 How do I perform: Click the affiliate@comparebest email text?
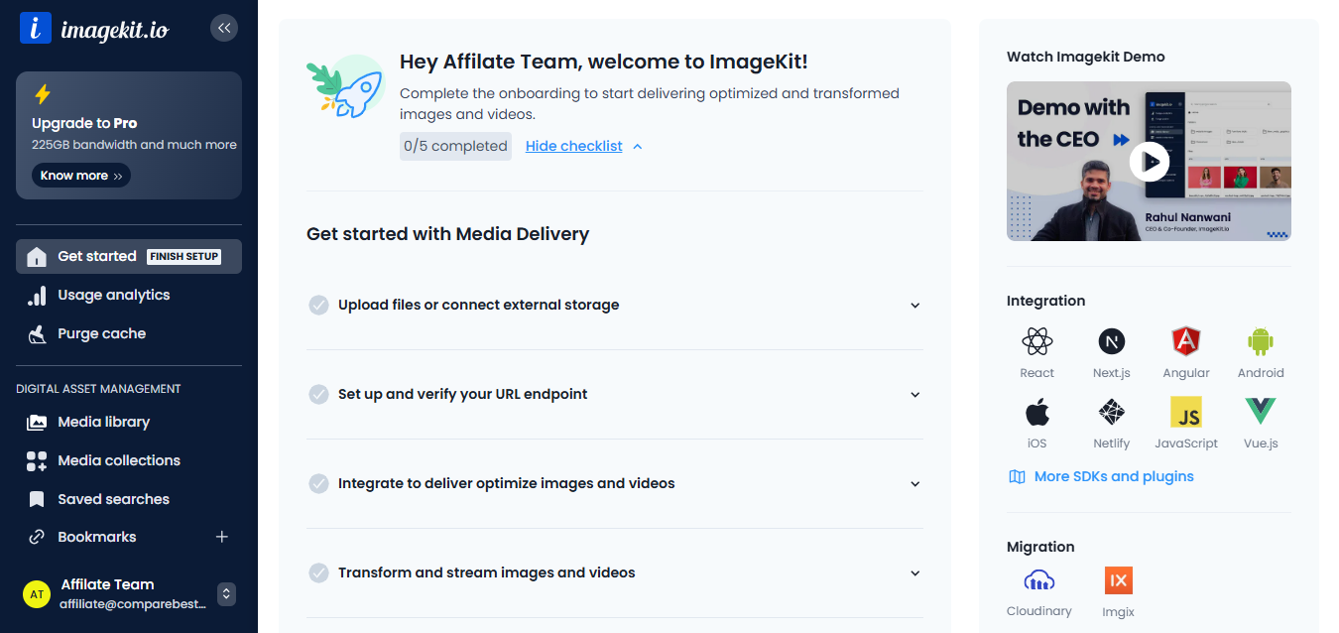tap(133, 604)
